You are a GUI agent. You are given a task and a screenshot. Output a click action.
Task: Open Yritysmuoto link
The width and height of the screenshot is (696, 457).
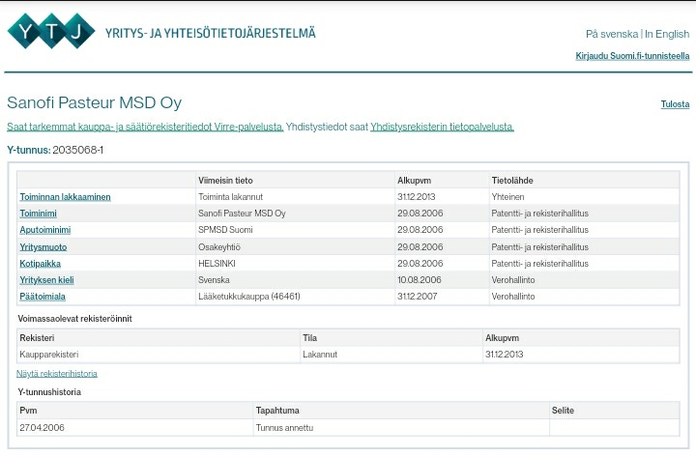click(43, 247)
